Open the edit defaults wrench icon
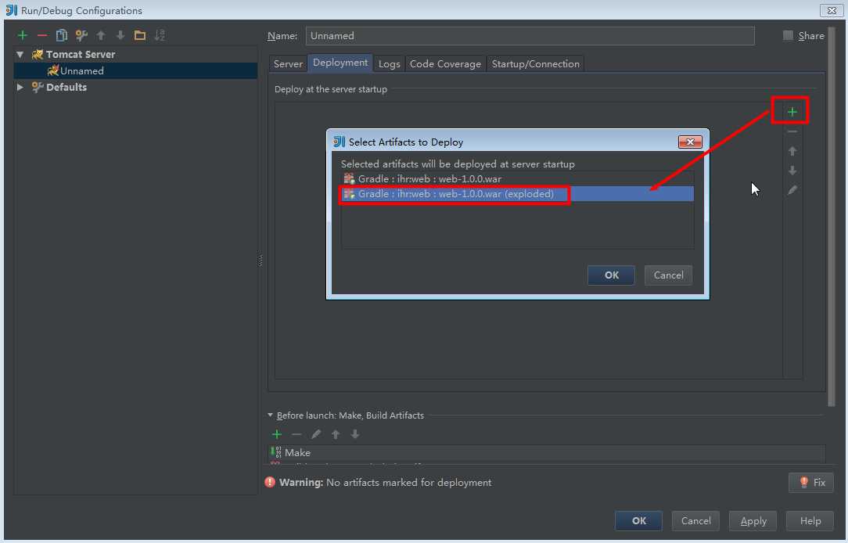Viewport: 848px width, 543px height. click(x=81, y=36)
